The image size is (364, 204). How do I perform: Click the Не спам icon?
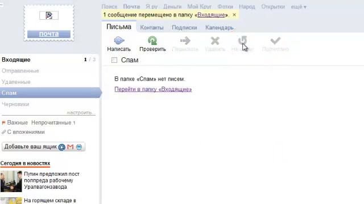point(242,40)
